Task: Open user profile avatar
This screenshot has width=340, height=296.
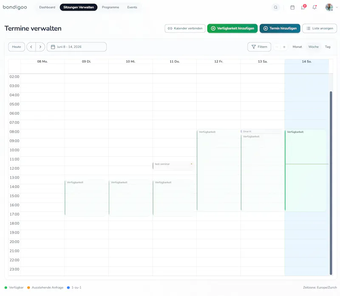Action: pyautogui.click(x=329, y=7)
